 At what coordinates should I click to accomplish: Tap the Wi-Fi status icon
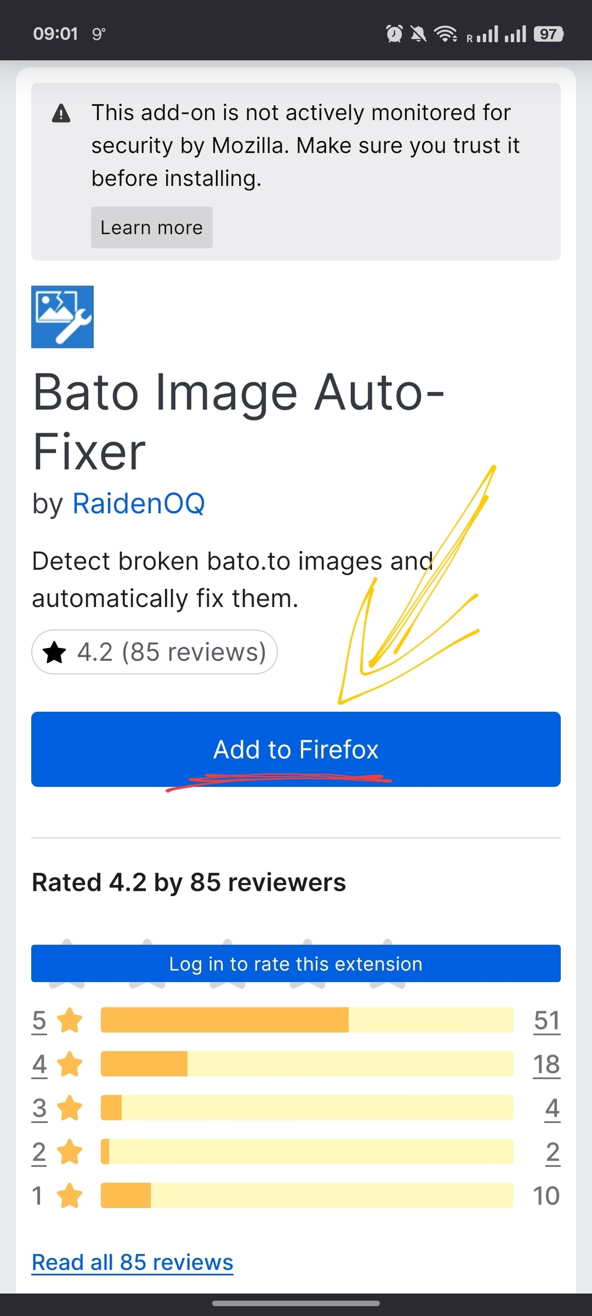446,34
